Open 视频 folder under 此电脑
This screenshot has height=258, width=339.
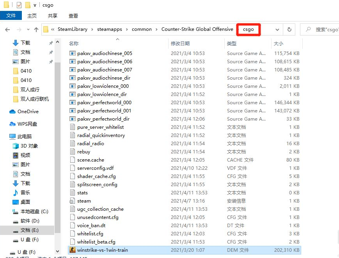25,155
